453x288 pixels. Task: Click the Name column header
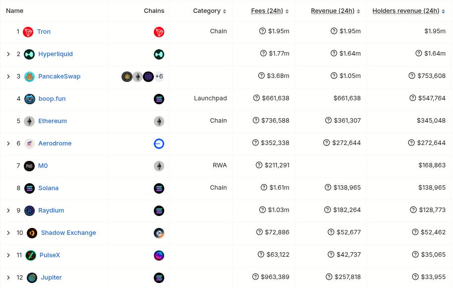[15, 11]
